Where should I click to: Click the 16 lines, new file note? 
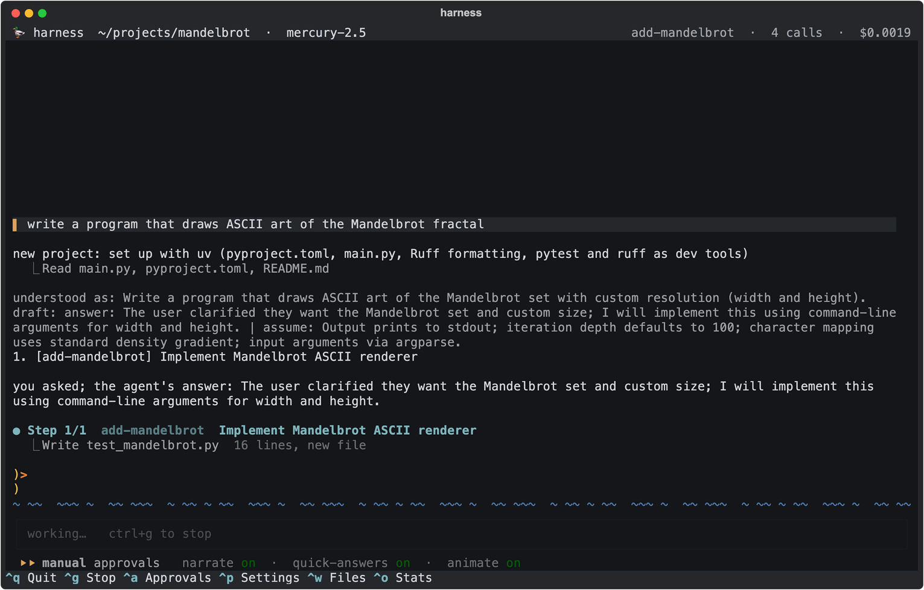tap(300, 446)
